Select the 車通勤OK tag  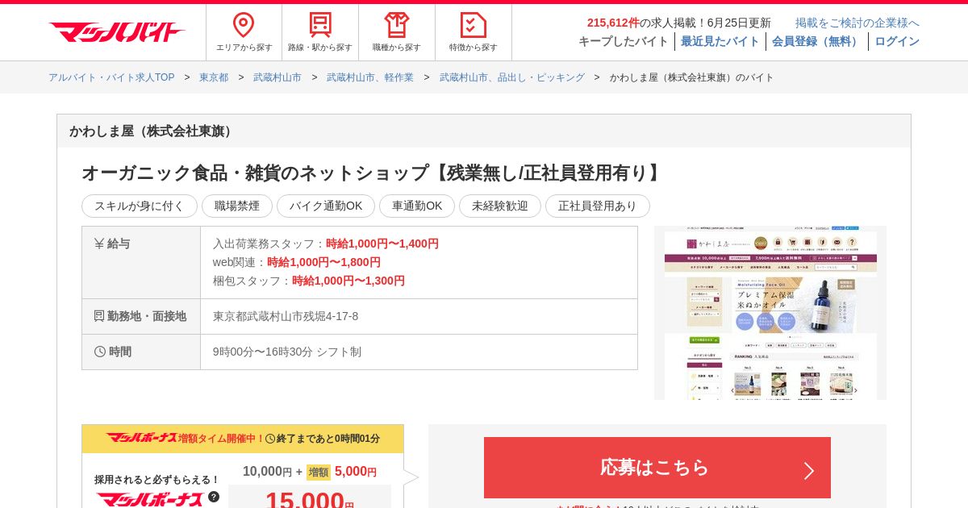[x=417, y=206]
